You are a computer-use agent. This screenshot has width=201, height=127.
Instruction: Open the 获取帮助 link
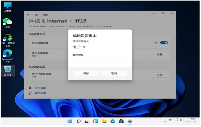point(40,88)
